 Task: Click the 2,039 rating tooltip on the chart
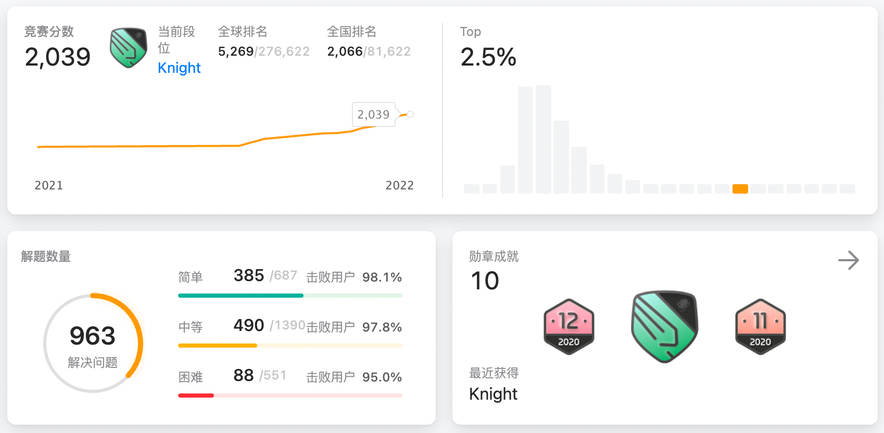click(x=373, y=114)
